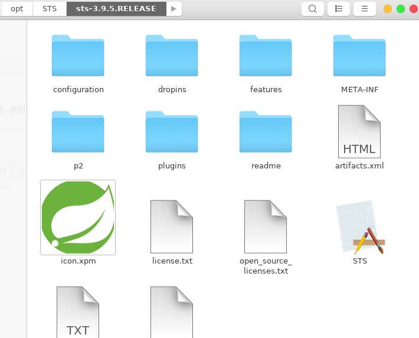
Task: Select the icon.xpm Spring leaf thumbnail
Action: (x=78, y=217)
